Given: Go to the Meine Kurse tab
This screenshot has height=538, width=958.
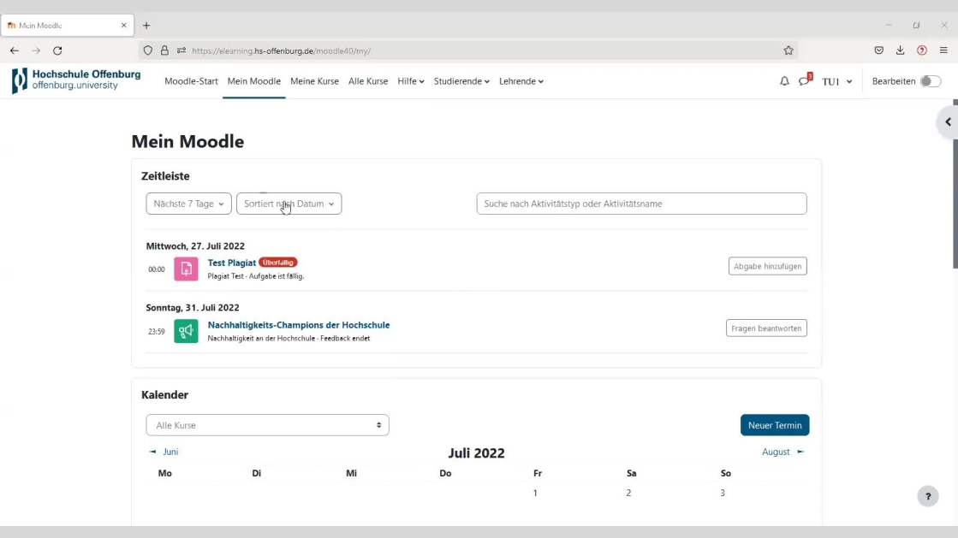Looking at the screenshot, I should click(x=314, y=81).
